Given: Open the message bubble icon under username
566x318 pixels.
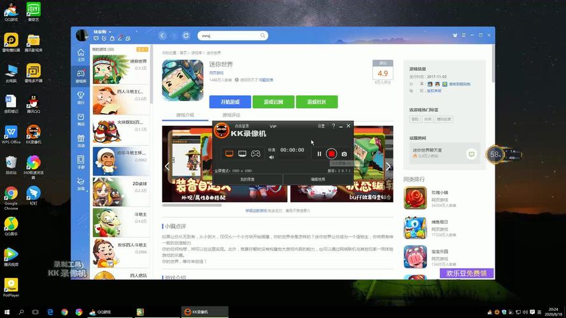Looking at the screenshot, I should pyautogui.click(x=96, y=38).
